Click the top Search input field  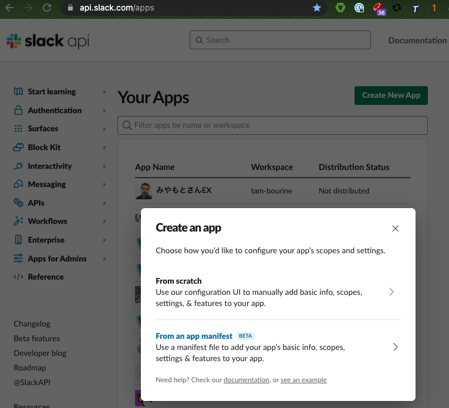coord(280,40)
